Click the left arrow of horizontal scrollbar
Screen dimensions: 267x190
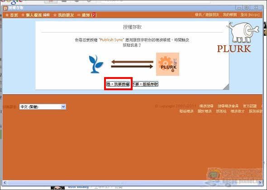pyautogui.click(x=5, y=183)
